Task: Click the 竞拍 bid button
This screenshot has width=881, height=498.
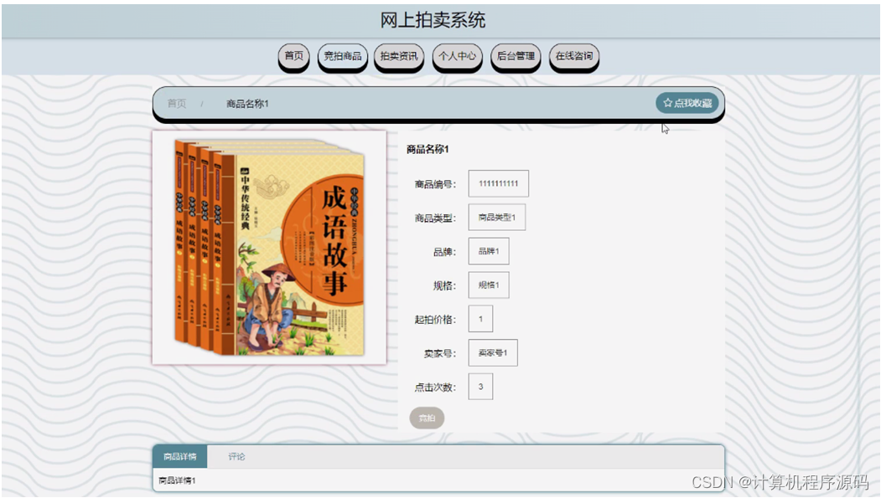Action: click(x=427, y=418)
